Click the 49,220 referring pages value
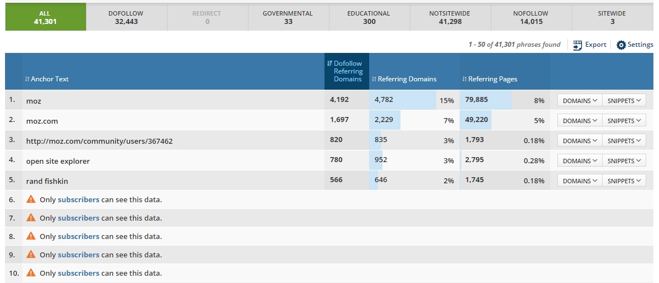The width and height of the screenshot is (659, 283). click(x=476, y=119)
